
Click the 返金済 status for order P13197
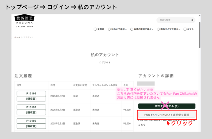77,110
